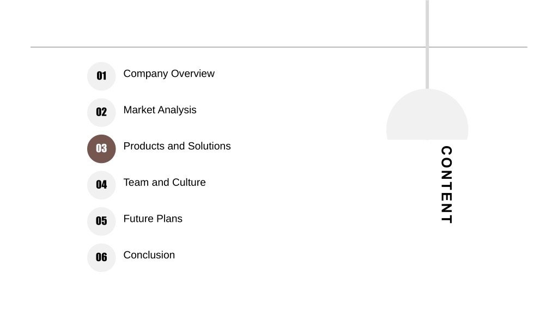The width and height of the screenshot is (558, 314).
Task: Click the 05 numbered circle
Action: coord(101,221)
